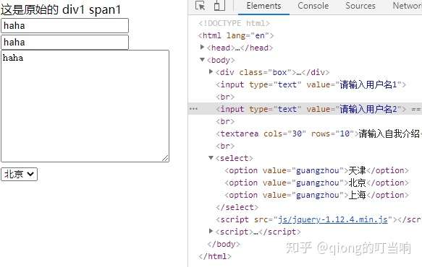Viewport: 422px width, 267px height.
Task: Toggle the device toolbar icon
Action: 219,6
